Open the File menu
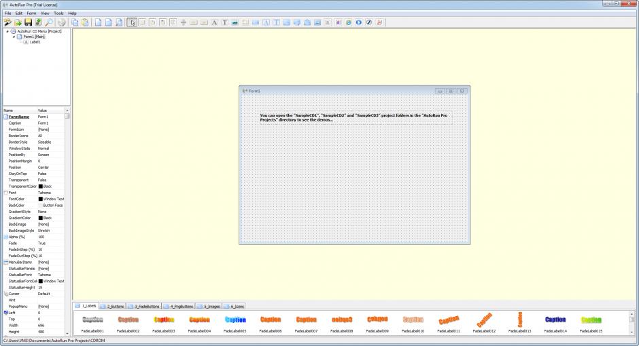Screen dimensions: 639x346 [7, 13]
